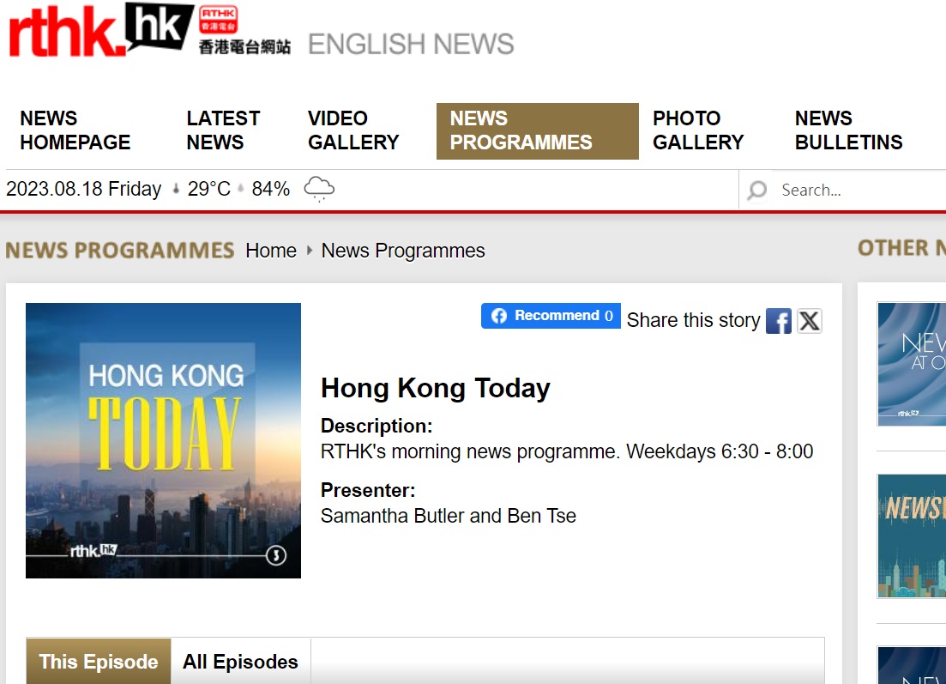This screenshot has width=946, height=684.
Task: Click the humidity droplet icon beside 84%
Action: point(241,187)
